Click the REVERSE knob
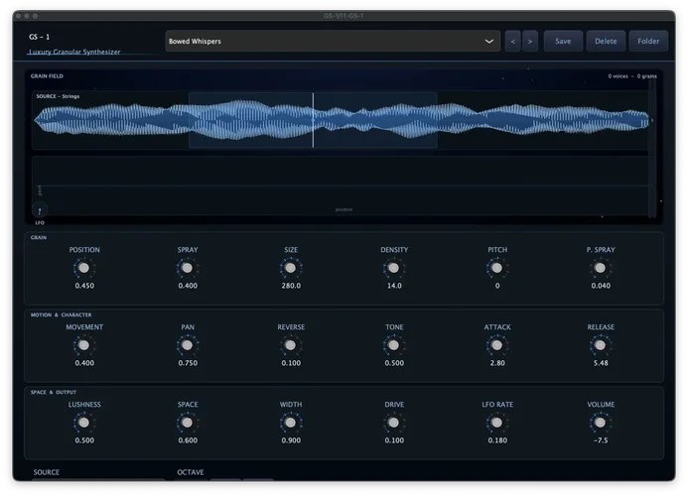Screen dimensions: 688x496 point(290,345)
